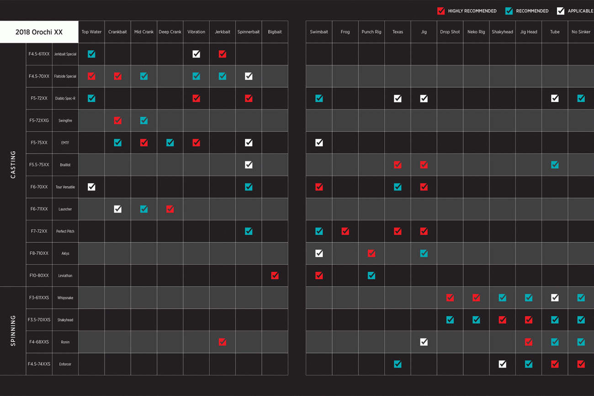Click the vertical SPINNING section label
Image resolution: width=594 pixels, height=396 pixels.
point(13,331)
